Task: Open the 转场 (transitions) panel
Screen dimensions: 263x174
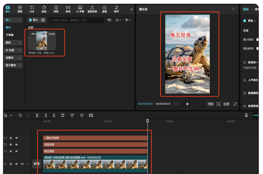Action: pos(68,9)
